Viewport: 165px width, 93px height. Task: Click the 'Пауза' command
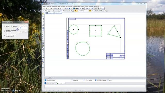click(x=109, y=80)
